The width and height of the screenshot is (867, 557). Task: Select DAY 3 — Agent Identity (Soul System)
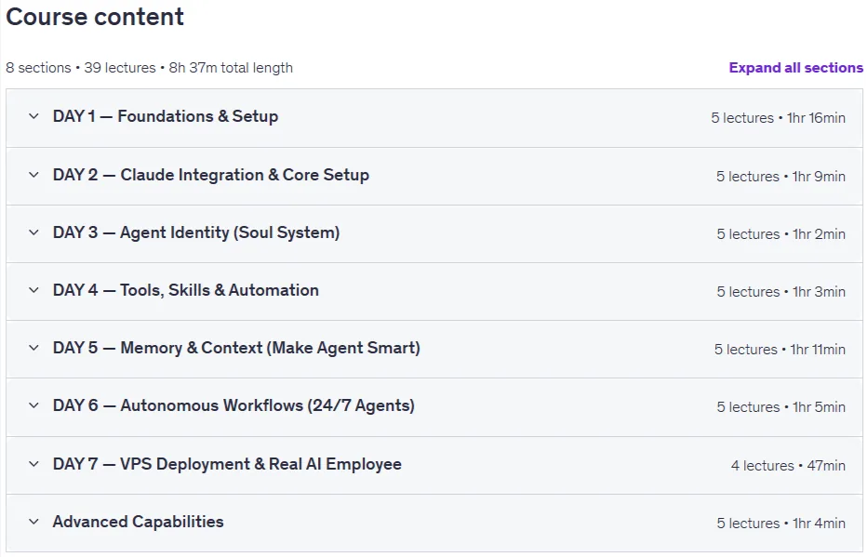pos(196,232)
